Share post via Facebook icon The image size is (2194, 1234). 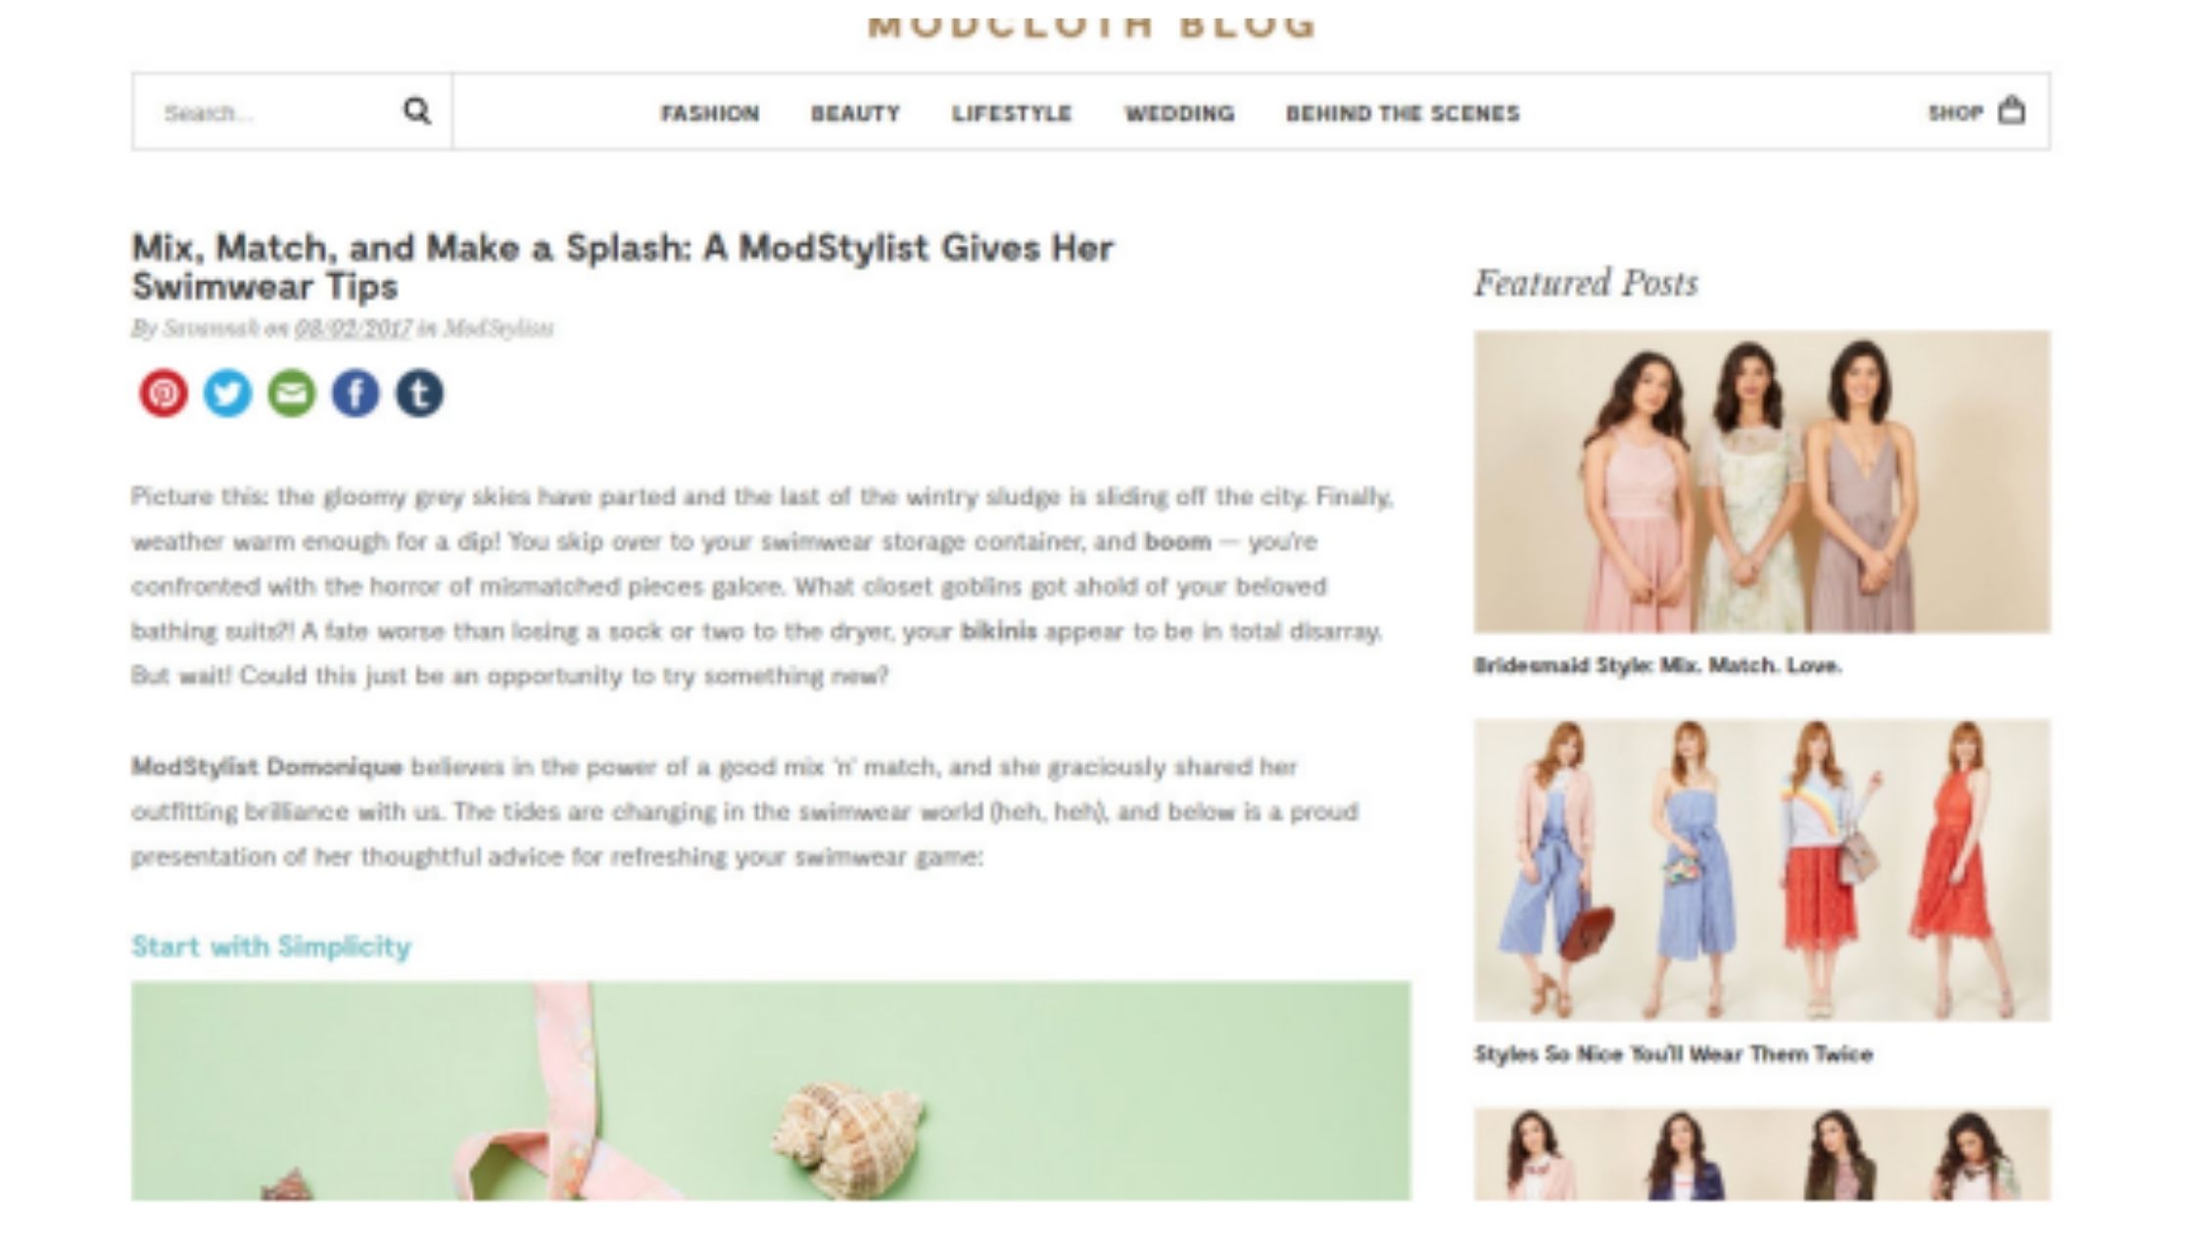[x=356, y=394]
